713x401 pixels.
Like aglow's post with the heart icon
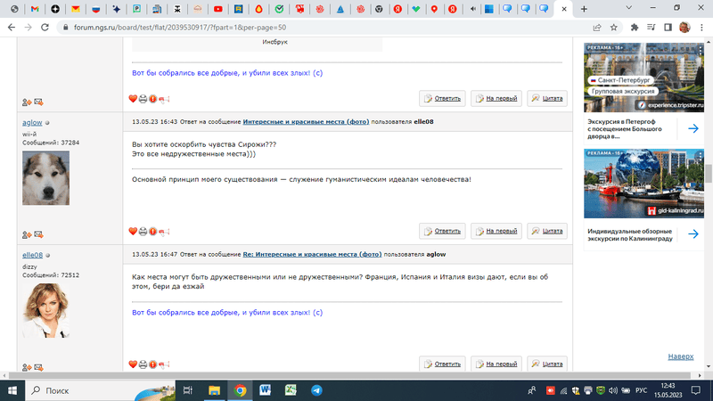pos(134,231)
